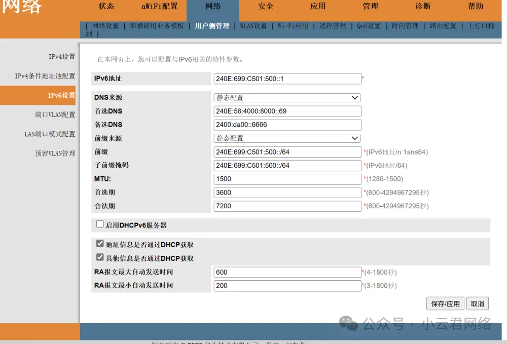Viewport: 507px width, 344px height.
Task: Click the hint (3-1800秒)
Action: point(380,286)
